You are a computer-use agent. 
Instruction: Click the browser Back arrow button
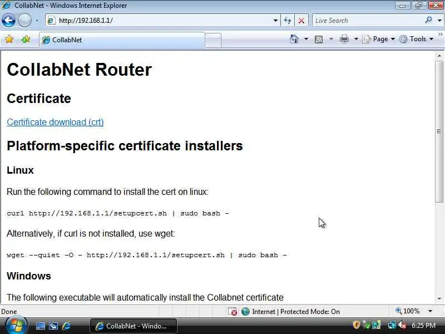point(8,21)
